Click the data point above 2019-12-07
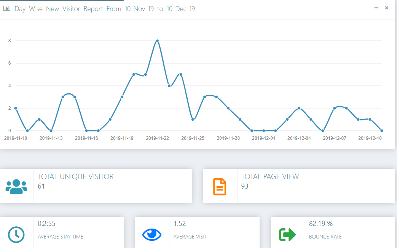397x248 pixels. click(335, 108)
